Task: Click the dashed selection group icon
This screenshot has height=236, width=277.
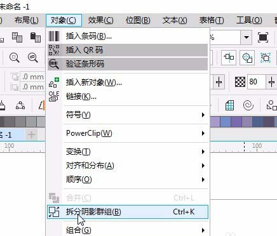Action: [266, 57]
